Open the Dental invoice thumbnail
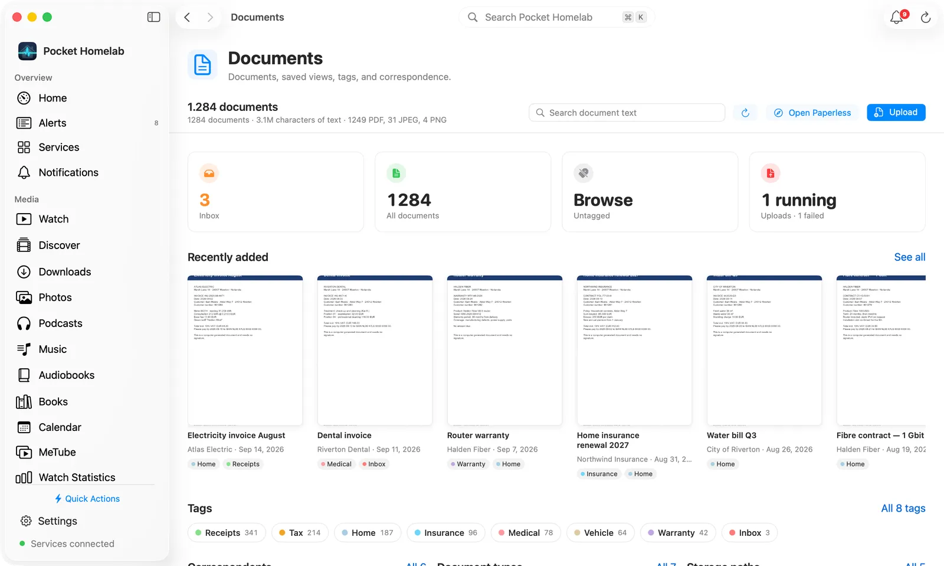This screenshot has height=566, width=944. pyautogui.click(x=375, y=351)
